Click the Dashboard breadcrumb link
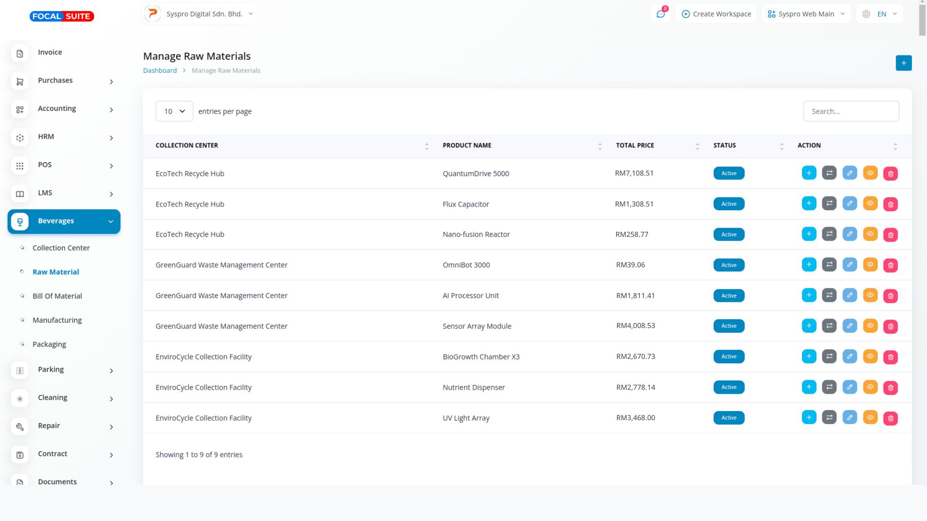The image size is (927, 521). [160, 70]
